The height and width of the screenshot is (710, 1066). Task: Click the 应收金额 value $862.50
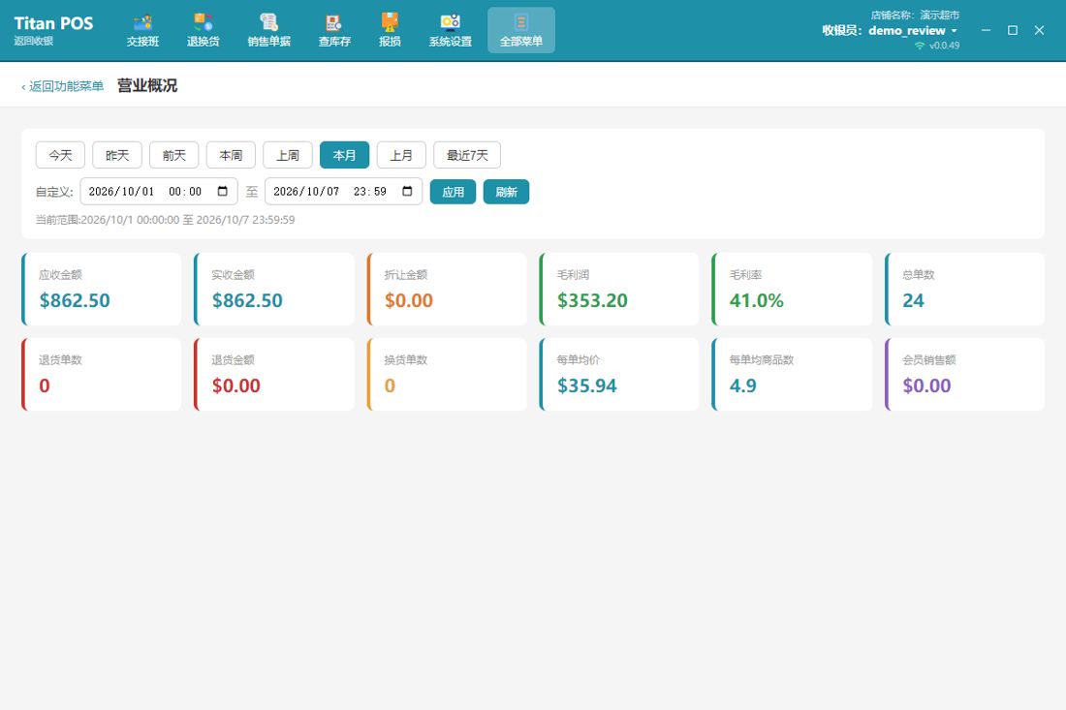coord(75,300)
